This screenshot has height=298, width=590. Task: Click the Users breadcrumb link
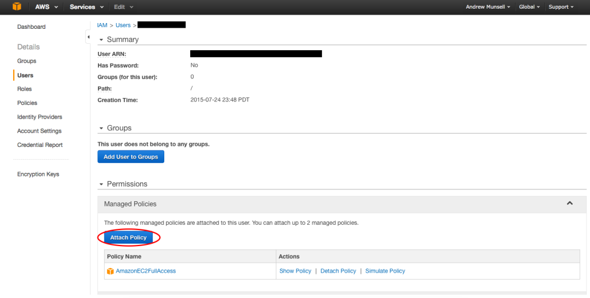pos(123,25)
